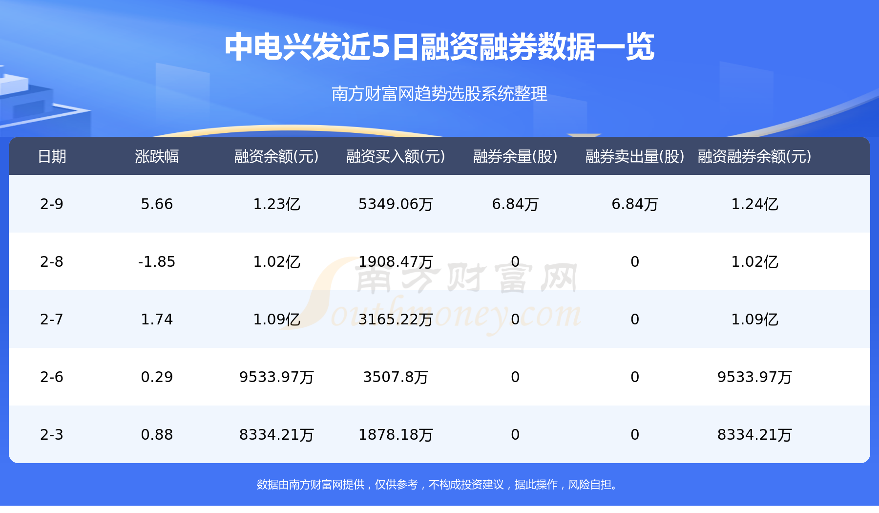Click the 5.66 change value
Viewport: 879px width, 513px height.
click(157, 204)
